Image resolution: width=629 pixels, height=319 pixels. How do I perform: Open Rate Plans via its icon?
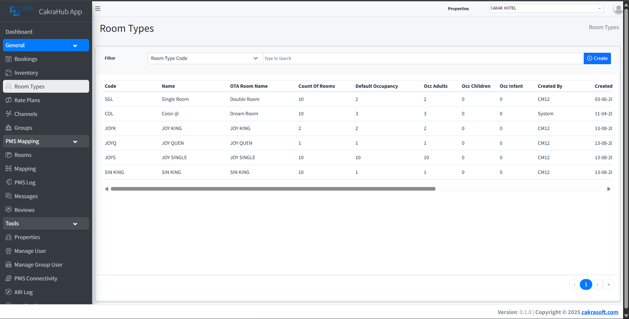pos(9,100)
